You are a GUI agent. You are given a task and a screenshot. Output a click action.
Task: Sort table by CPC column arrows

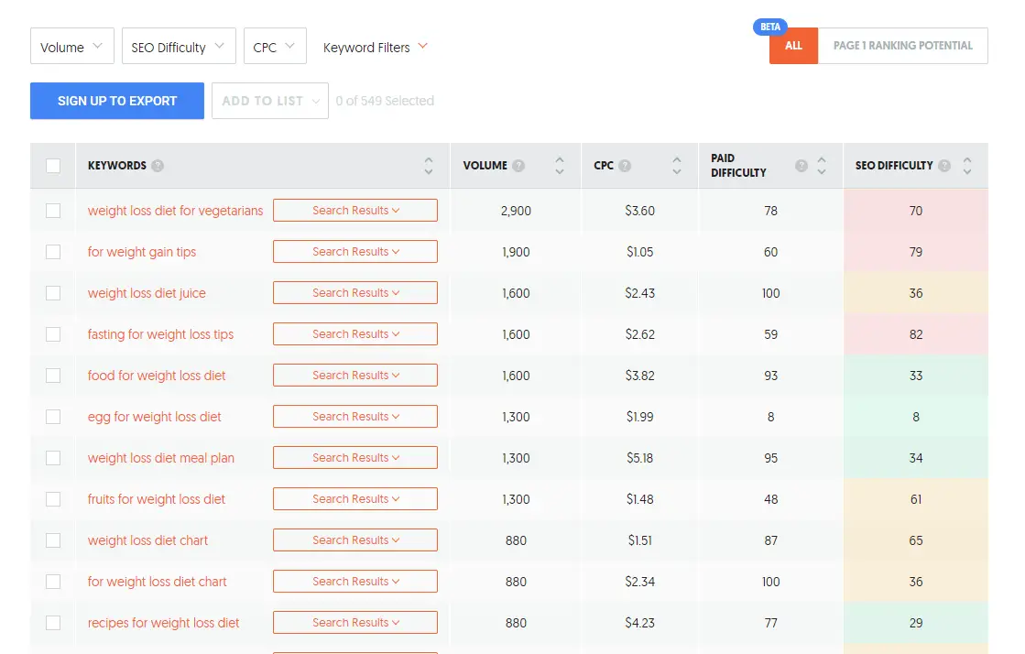click(x=677, y=166)
